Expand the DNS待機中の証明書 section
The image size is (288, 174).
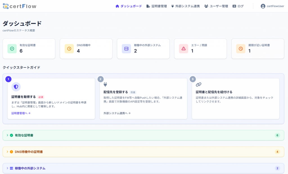click(143, 152)
